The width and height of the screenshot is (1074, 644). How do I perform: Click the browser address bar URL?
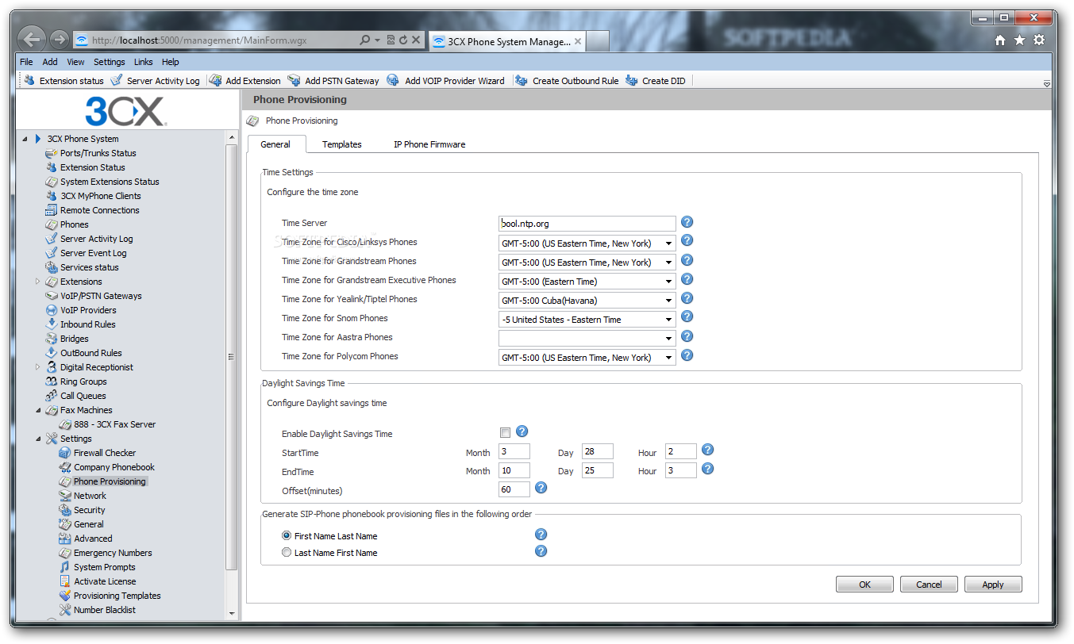[x=198, y=40]
